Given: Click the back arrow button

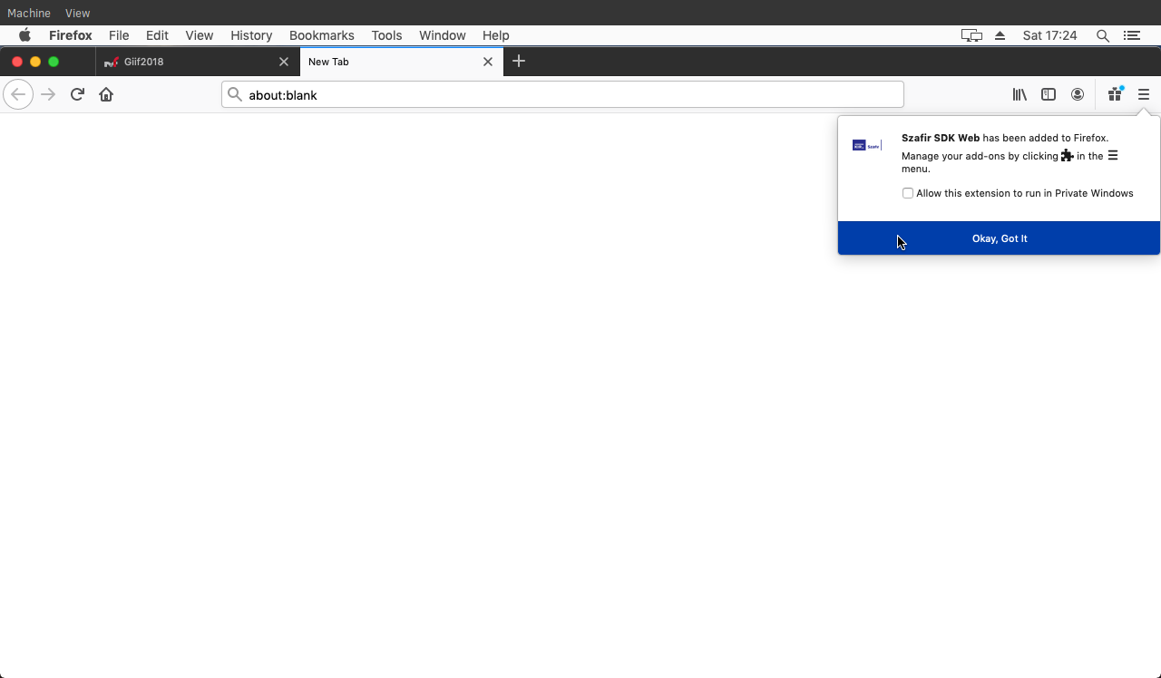Looking at the screenshot, I should click(18, 94).
